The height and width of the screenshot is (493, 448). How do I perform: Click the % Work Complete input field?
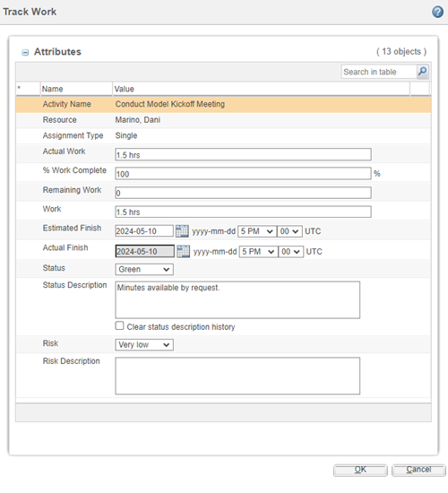tap(243, 174)
